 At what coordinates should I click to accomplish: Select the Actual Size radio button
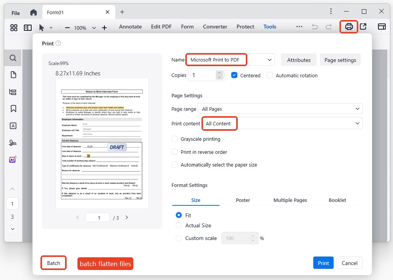click(x=179, y=225)
